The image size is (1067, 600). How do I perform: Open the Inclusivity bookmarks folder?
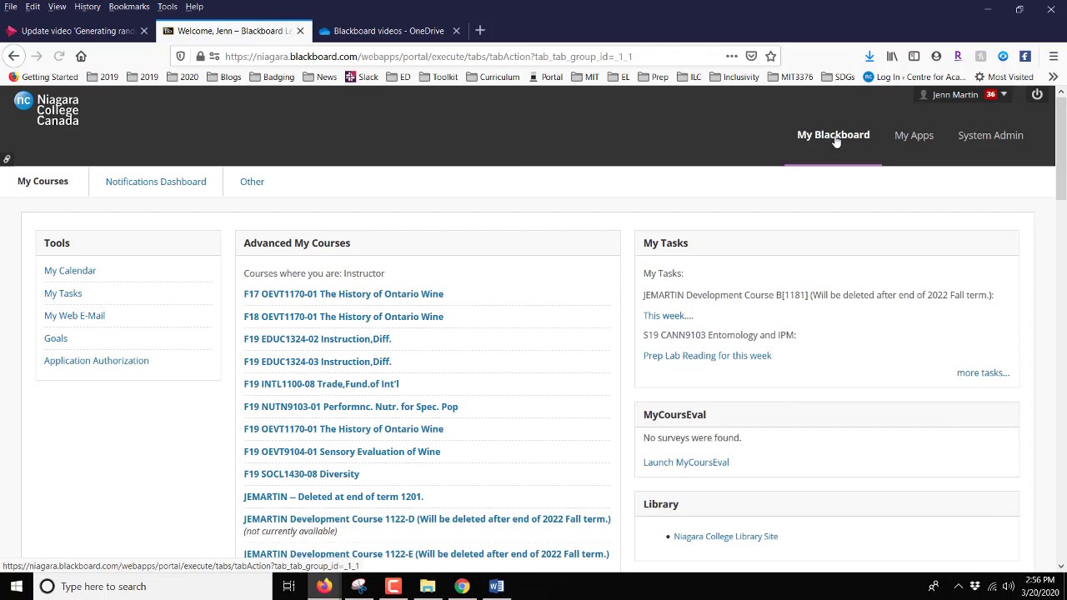734,77
